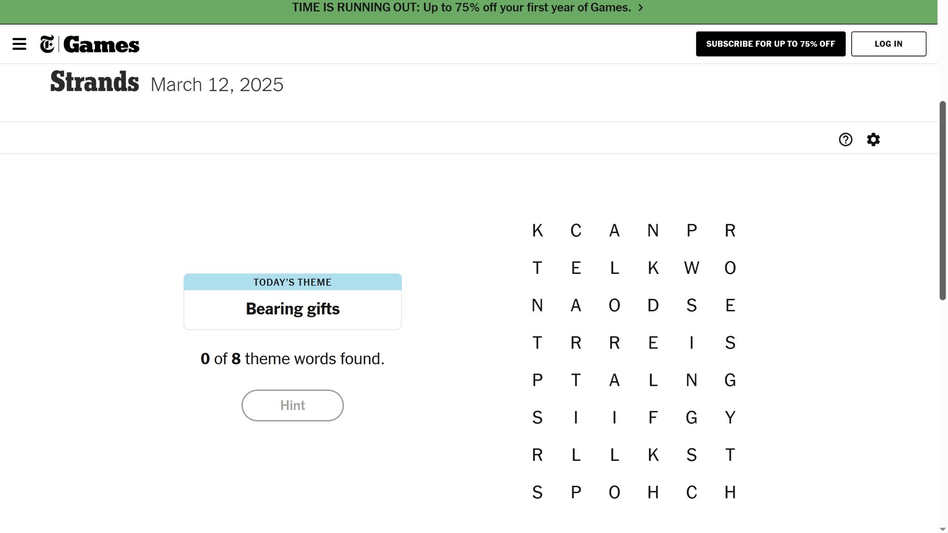
Task: Select letter W in the puzzle grid
Action: click(x=692, y=268)
